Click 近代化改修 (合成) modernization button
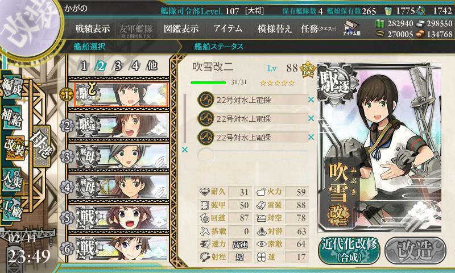This screenshot has height=273, width=455. pyautogui.click(x=349, y=250)
